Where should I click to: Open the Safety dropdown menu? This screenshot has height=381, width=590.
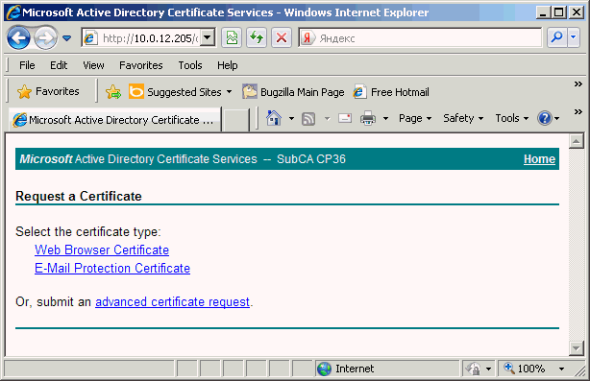click(x=463, y=118)
